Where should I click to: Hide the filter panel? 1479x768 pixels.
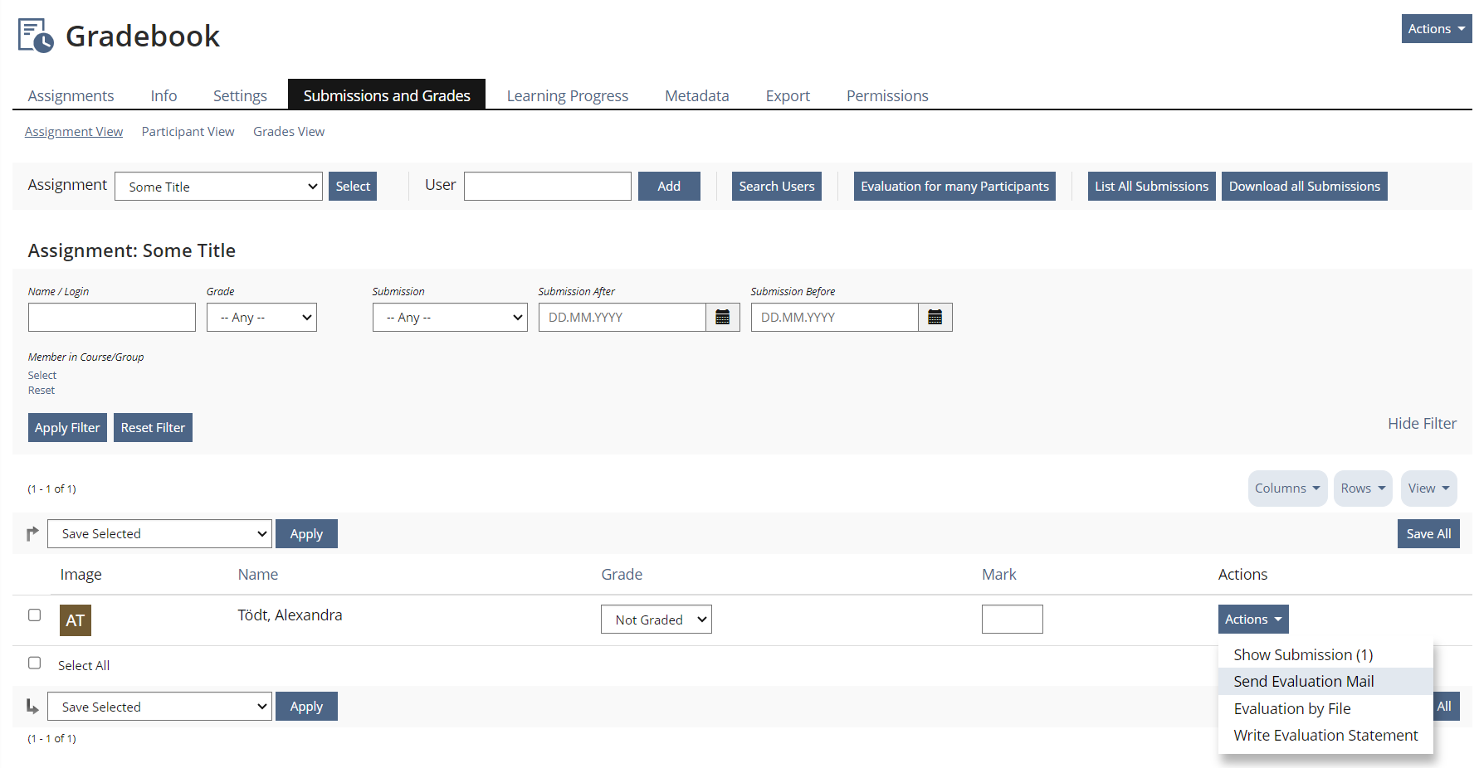click(x=1421, y=424)
